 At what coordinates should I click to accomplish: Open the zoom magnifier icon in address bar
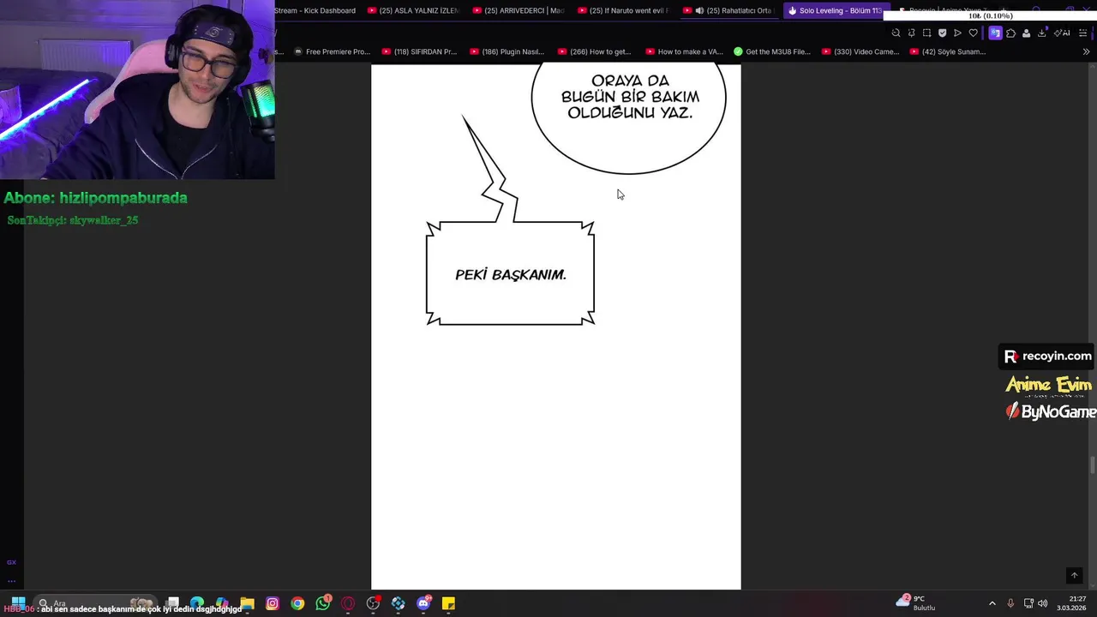(x=896, y=33)
